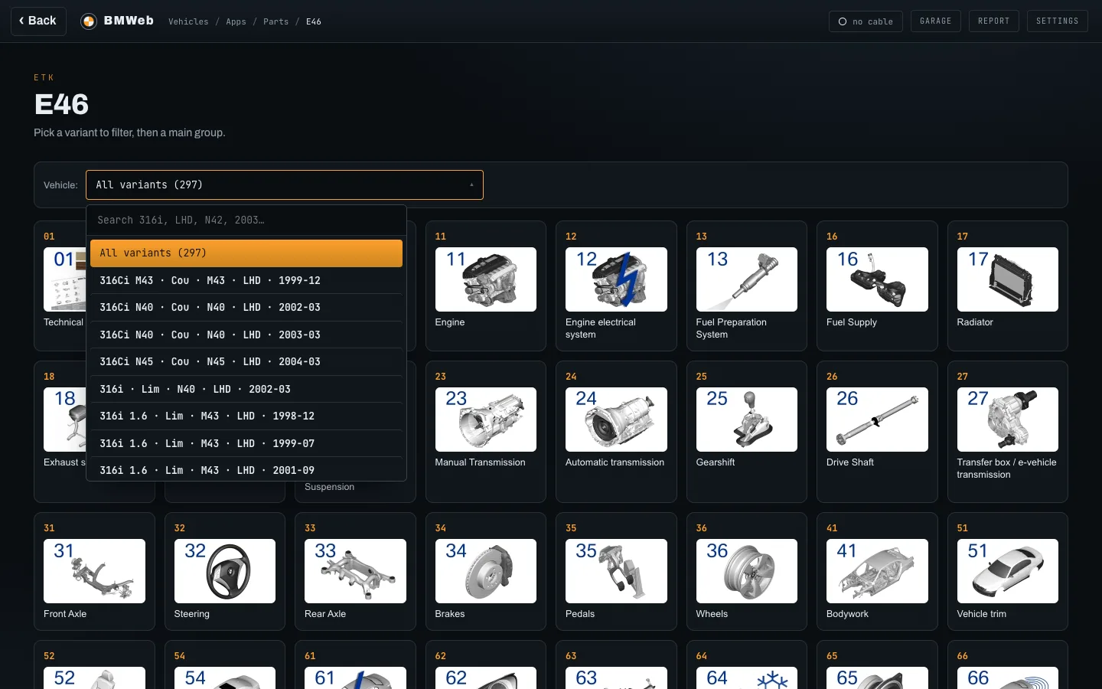Open Fuel Preparation System group 13

747,286
